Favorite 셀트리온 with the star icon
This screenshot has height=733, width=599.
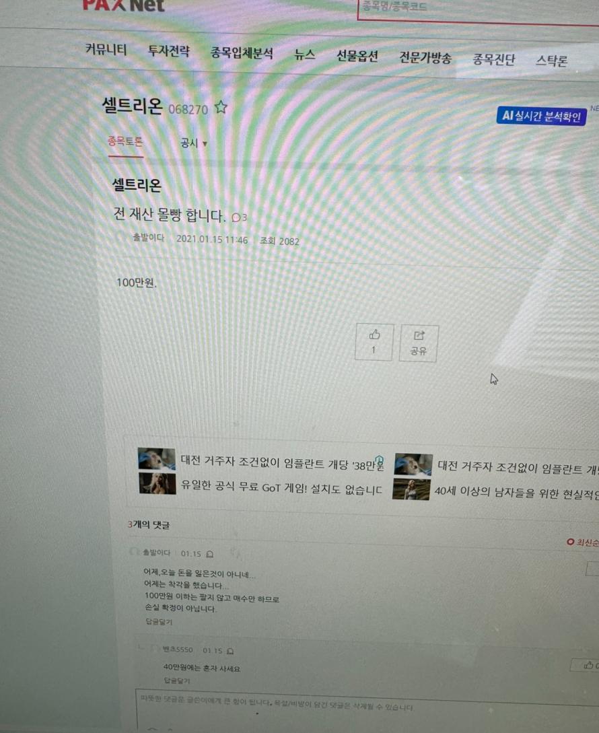point(221,108)
